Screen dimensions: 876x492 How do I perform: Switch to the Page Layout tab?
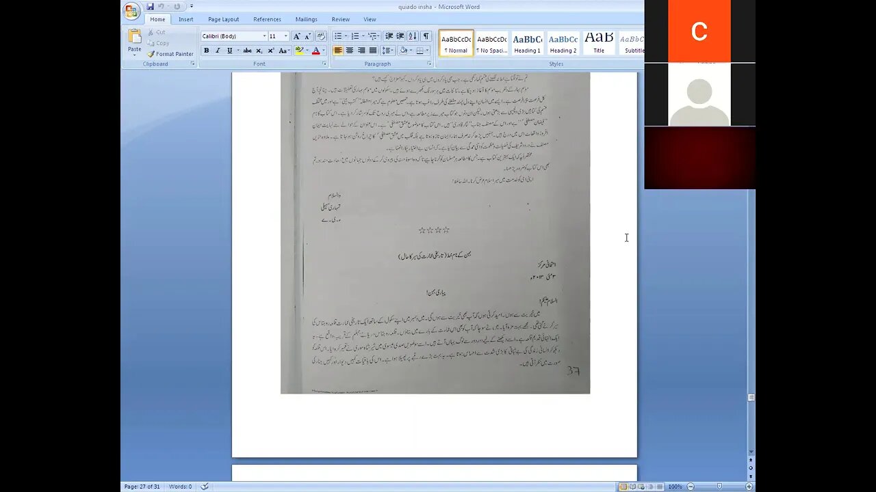coord(223,19)
